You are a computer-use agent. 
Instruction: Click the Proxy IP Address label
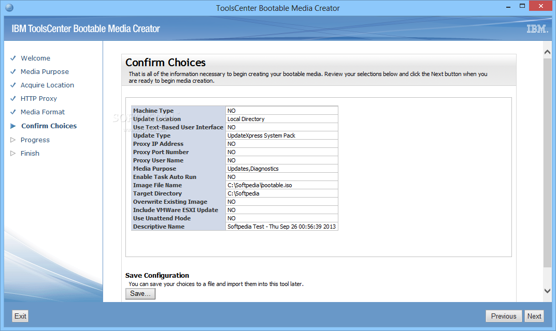158,144
